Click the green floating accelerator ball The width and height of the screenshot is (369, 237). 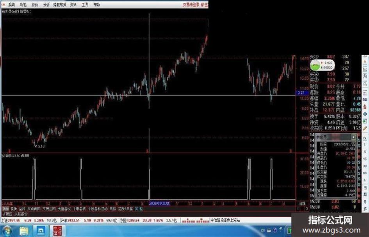315,65
